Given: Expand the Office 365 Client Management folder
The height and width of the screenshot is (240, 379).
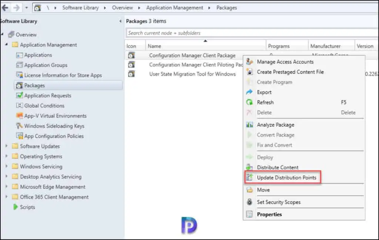Looking at the screenshot, I should pyautogui.click(x=7, y=196).
